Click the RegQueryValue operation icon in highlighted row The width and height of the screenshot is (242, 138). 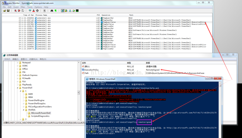click(102, 22)
